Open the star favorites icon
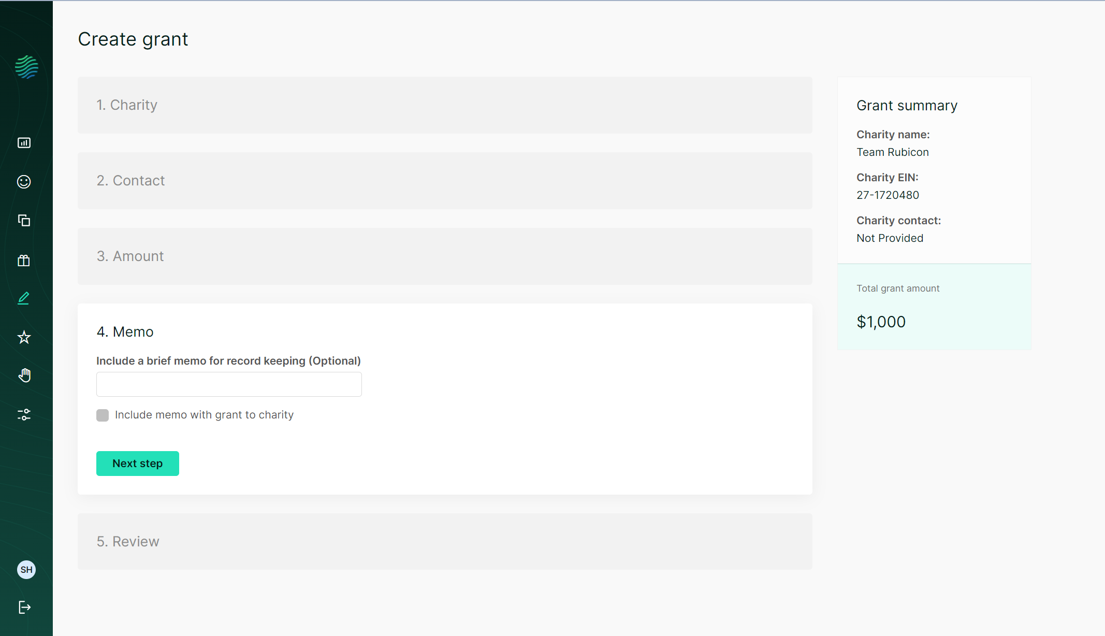Image resolution: width=1105 pixels, height=636 pixels. (24, 338)
